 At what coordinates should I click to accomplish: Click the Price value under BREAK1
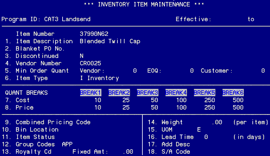tap(97, 108)
